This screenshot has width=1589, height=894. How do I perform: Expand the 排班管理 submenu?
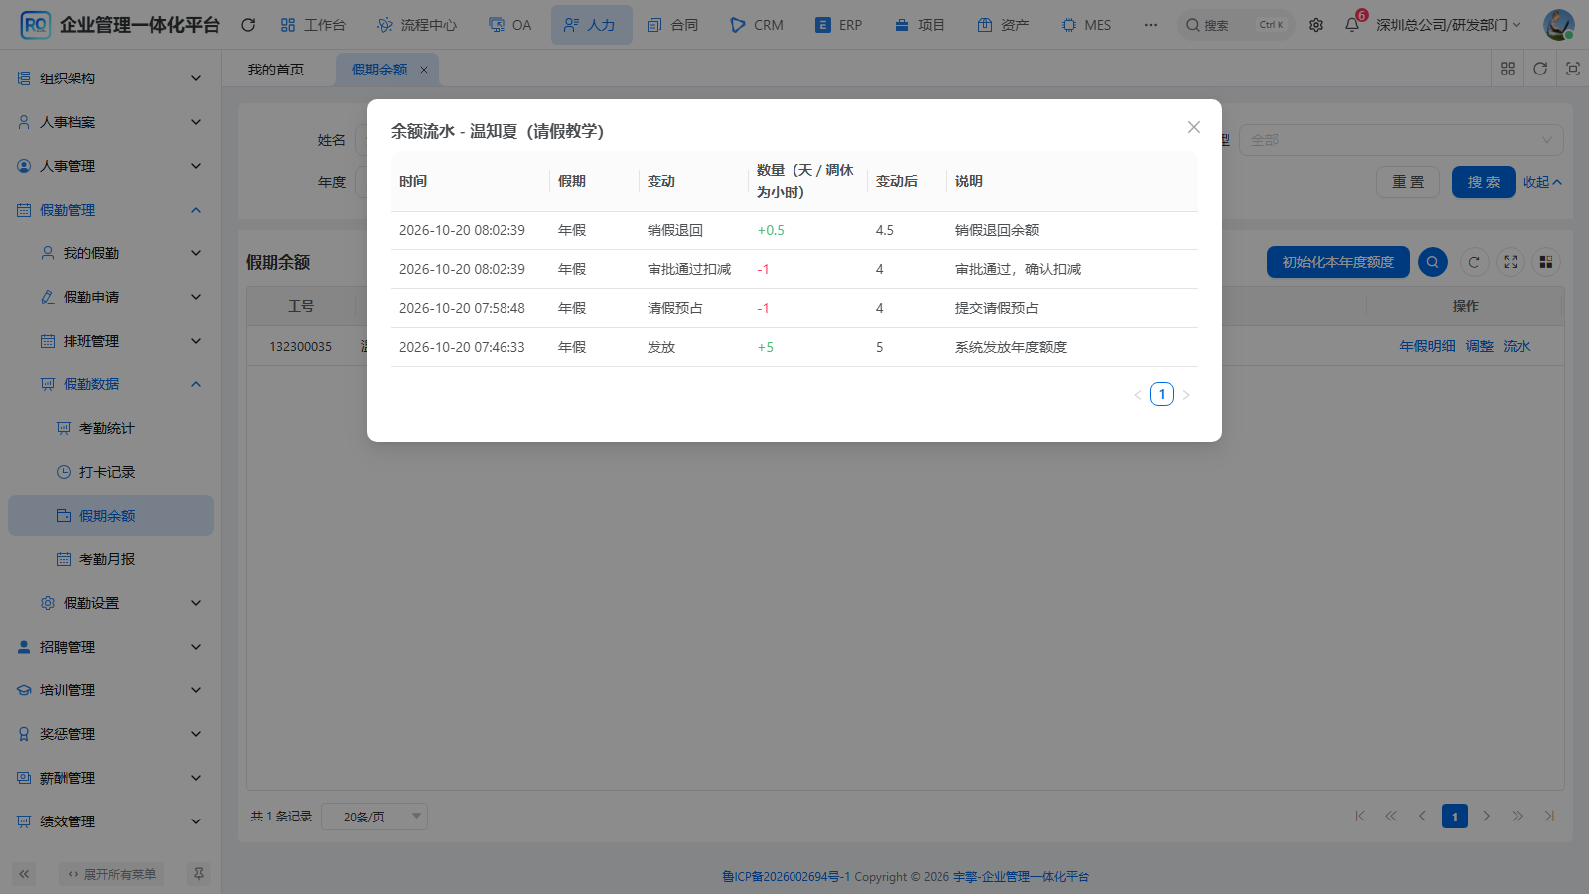tap(110, 341)
